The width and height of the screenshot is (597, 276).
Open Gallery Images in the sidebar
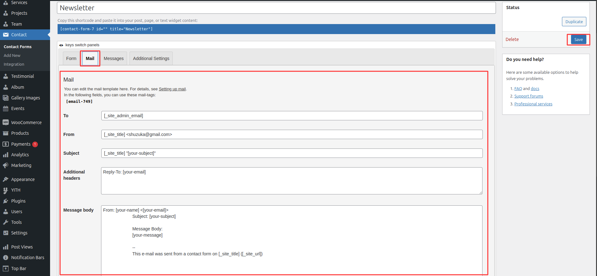pyautogui.click(x=25, y=98)
